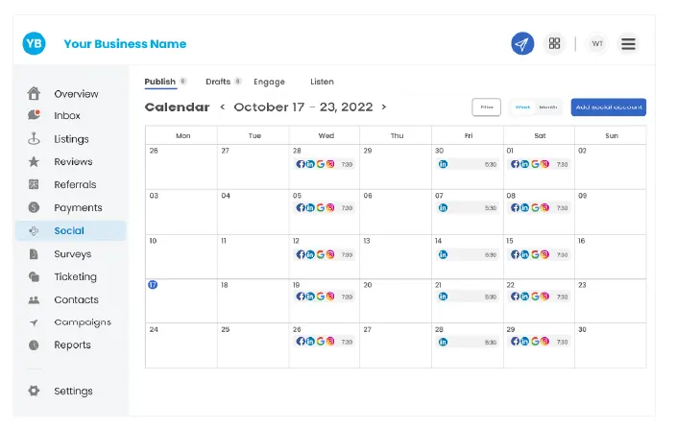This screenshot has height=428, width=676.
Task: Click the WT user avatar
Action: click(597, 43)
